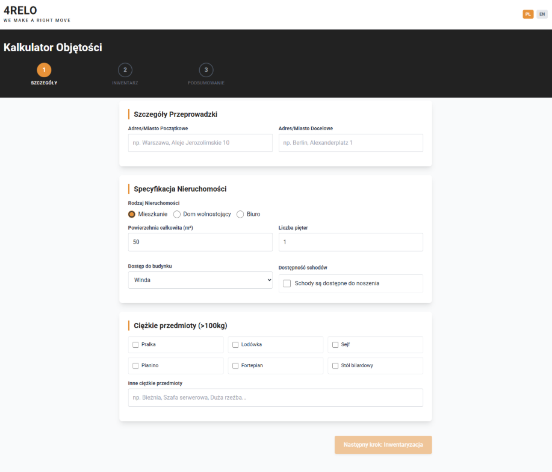Go to step 1 Szczegóły
This screenshot has width=552, height=472.
(44, 70)
